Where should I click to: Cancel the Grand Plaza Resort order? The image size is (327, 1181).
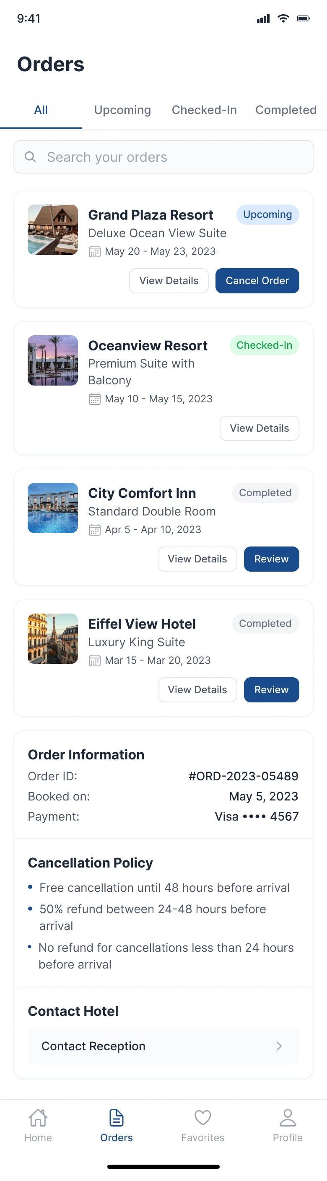point(257,280)
